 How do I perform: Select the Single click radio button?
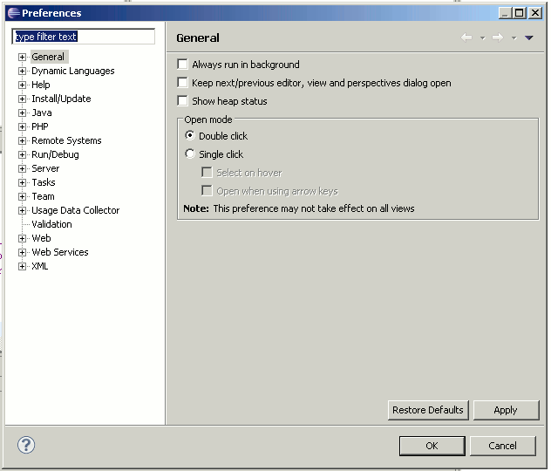[190, 154]
